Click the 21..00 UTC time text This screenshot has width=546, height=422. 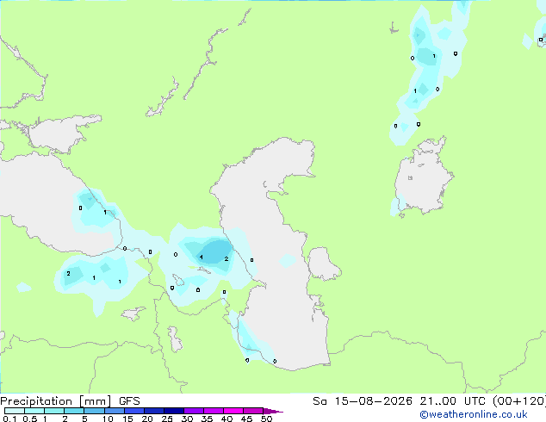click(x=451, y=401)
